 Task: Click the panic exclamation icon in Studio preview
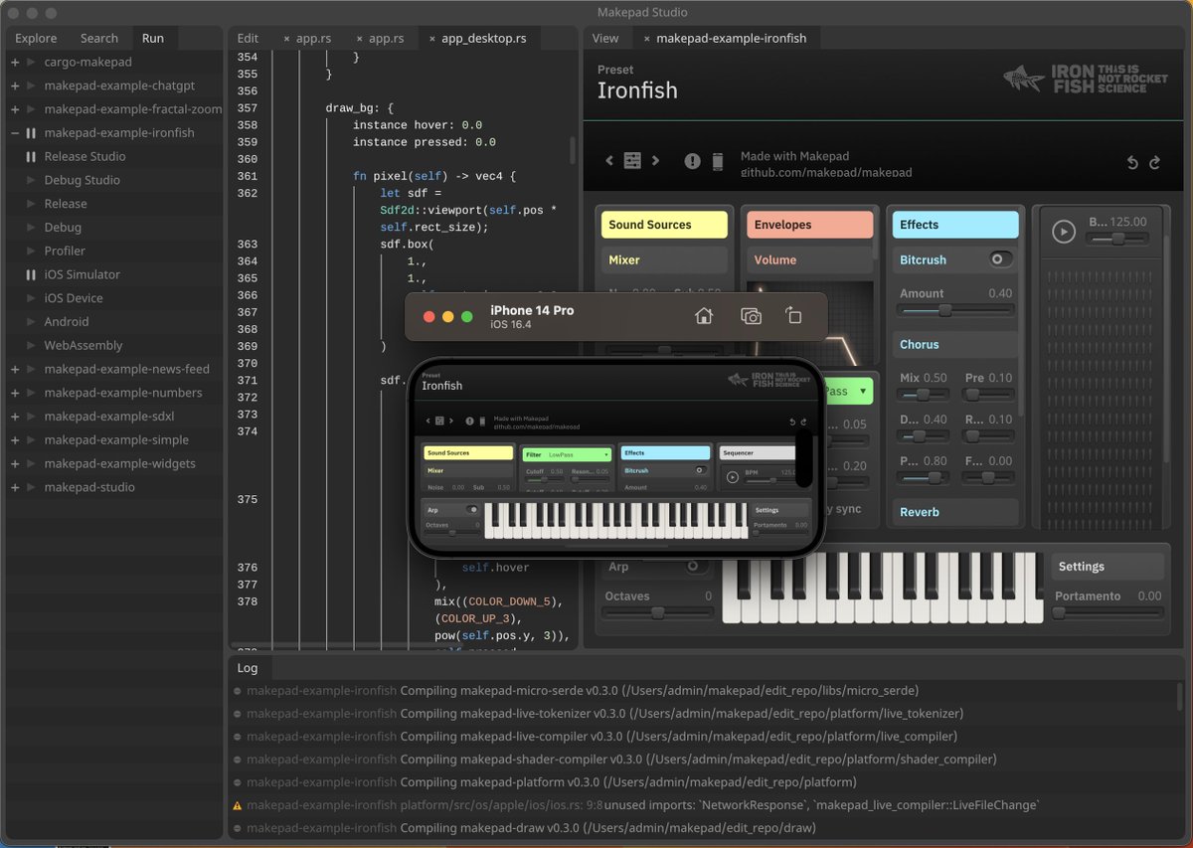693,161
